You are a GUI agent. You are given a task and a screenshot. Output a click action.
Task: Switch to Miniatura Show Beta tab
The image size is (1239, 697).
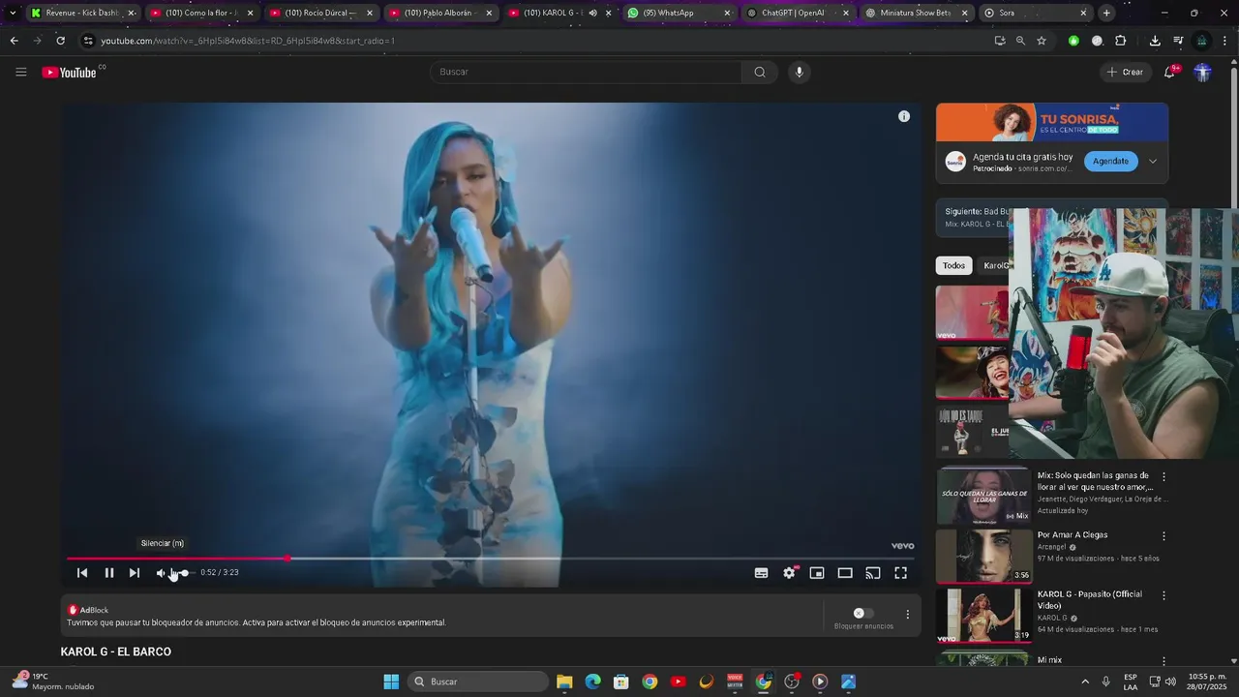916,13
